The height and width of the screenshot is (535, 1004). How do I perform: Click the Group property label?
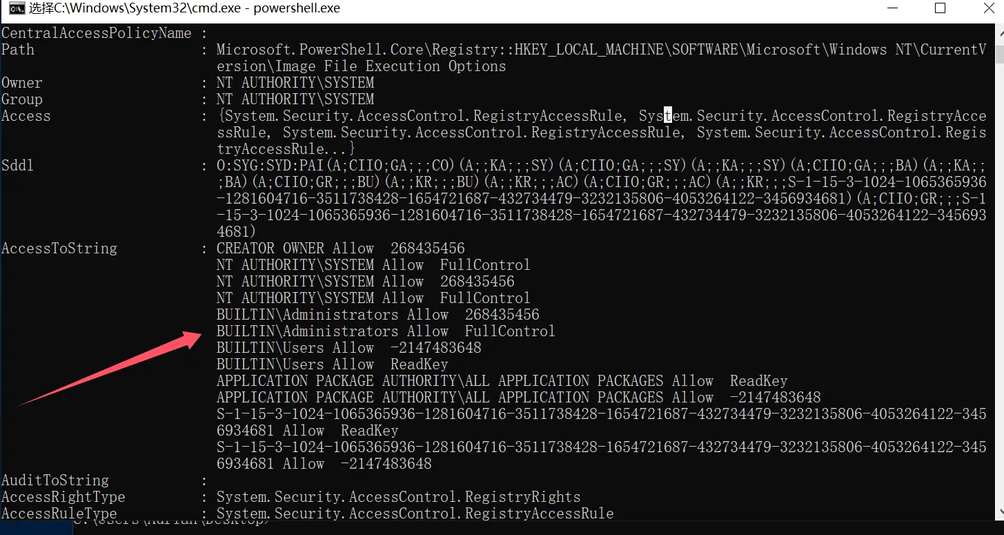click(x=22, y=99)
